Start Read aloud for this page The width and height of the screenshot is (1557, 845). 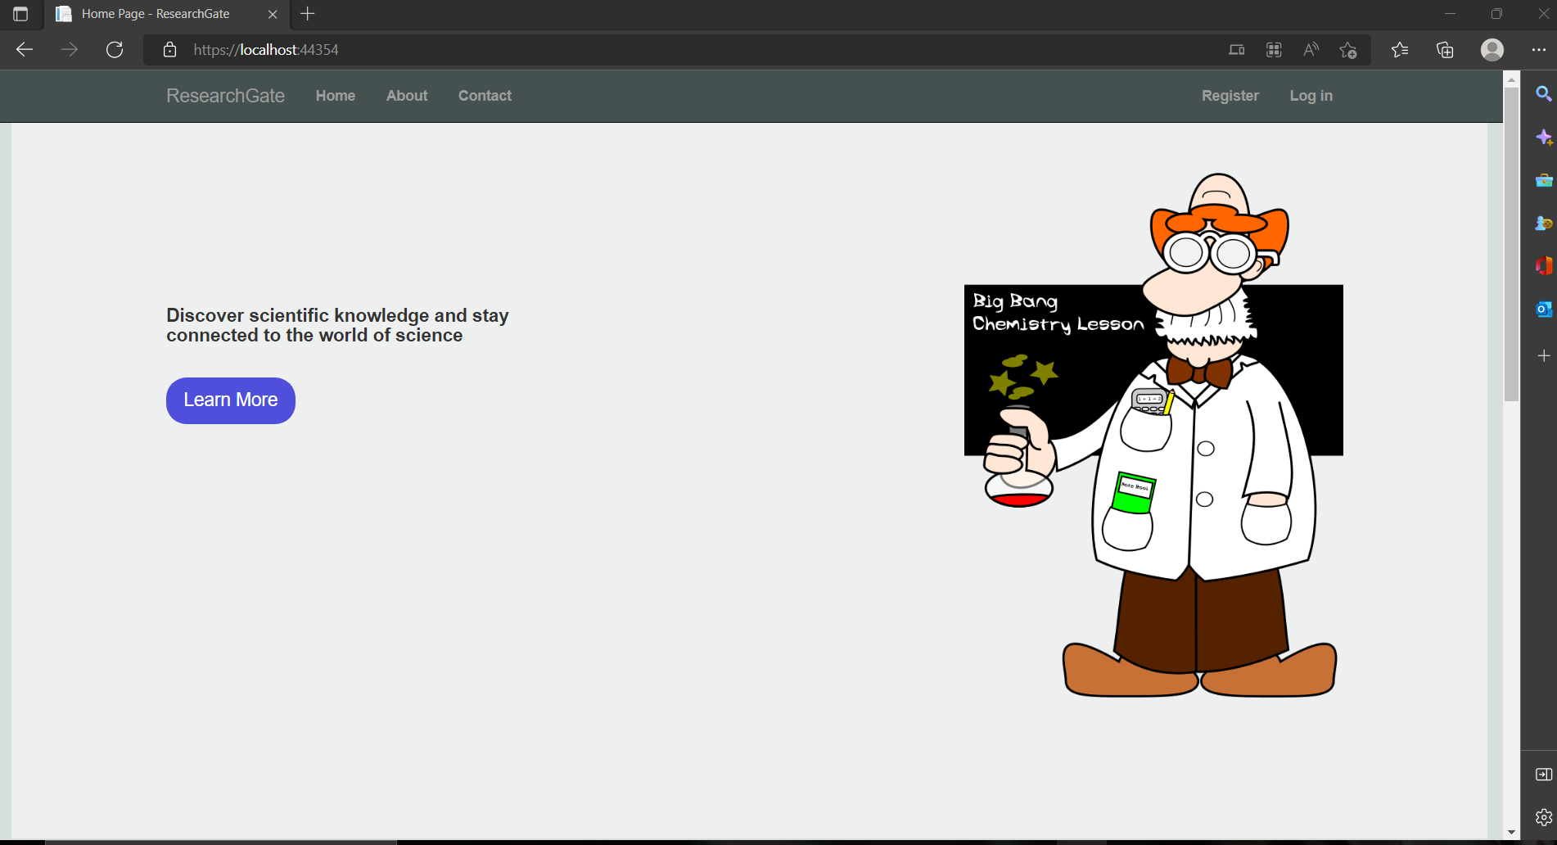[1310, 49]
